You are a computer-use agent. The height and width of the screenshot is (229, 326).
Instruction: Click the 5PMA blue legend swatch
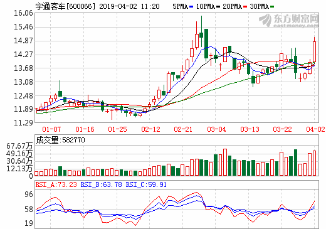click(191, 7)
